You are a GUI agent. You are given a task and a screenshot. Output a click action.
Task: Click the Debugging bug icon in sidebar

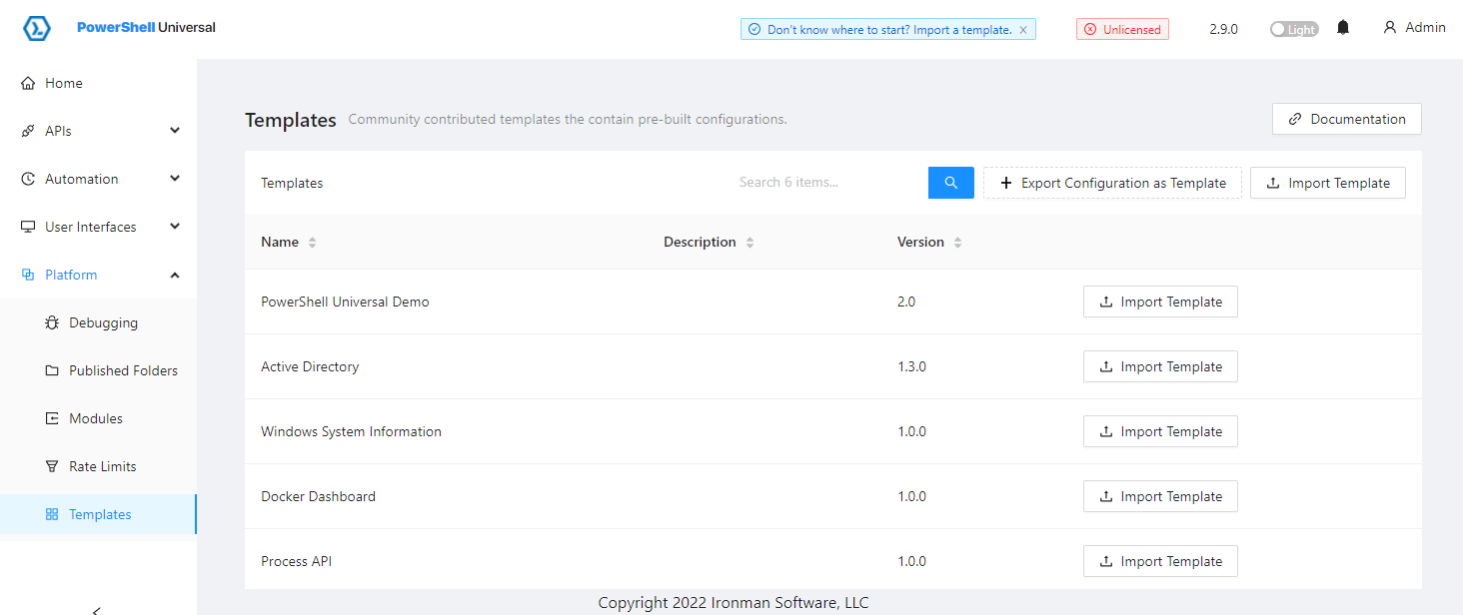coord(52,322)
